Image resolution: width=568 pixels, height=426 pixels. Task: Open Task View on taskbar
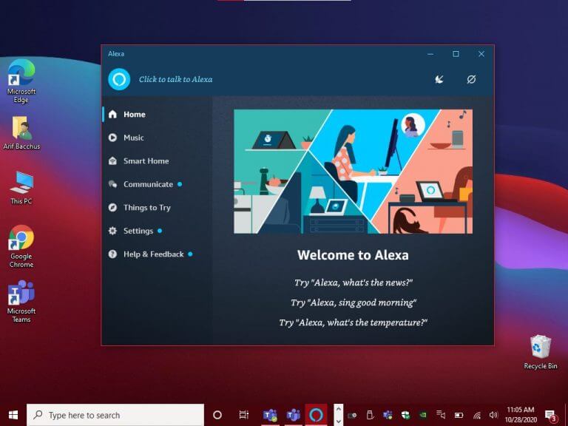pyautogui.click(x=244, y=415)
